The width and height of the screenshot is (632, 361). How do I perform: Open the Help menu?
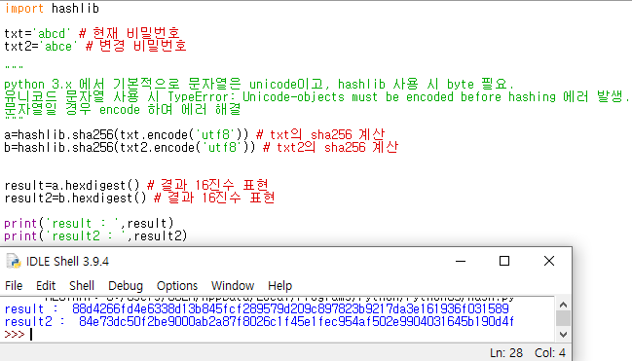pos(279,286)
